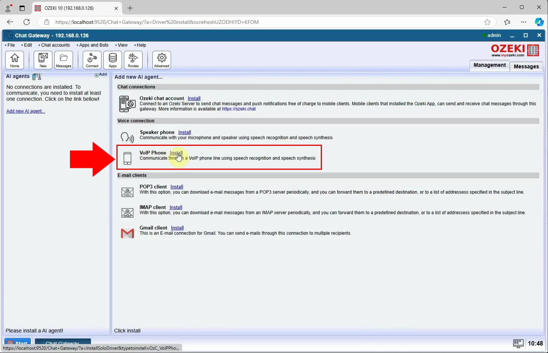Click the Voice connection section header
This screenshot has width=548, height=353.
pyautogui.click(x=328, y=121)
